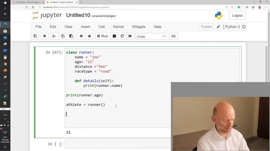
Task: Open the View menu
Action: [x=68, y=27]
